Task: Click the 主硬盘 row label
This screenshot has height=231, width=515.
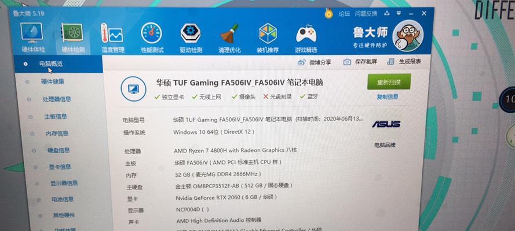Action: tap(135, 188)
